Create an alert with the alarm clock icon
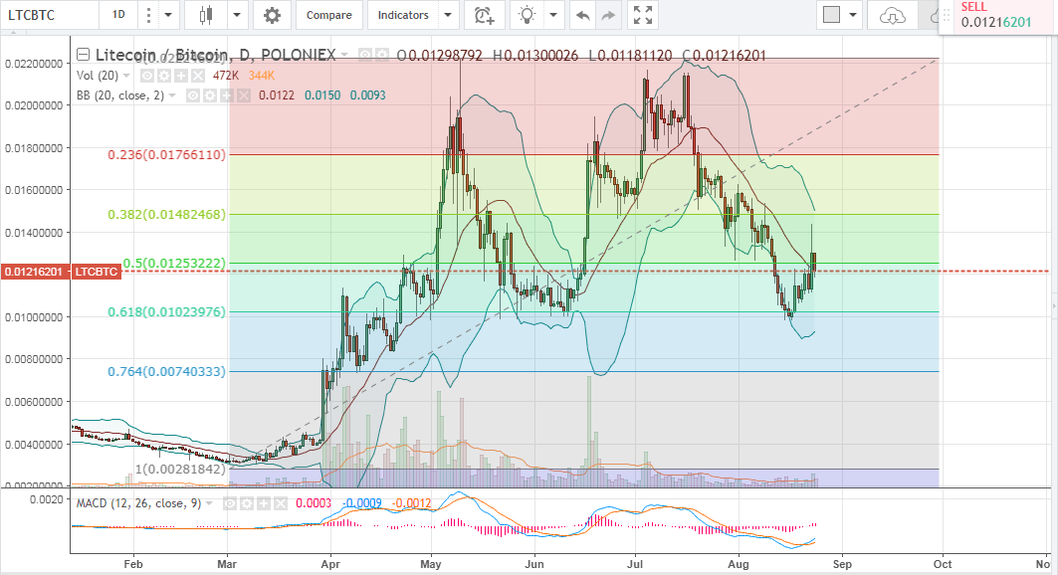This screenshot has width=1058, height=575. pos(484,15)
